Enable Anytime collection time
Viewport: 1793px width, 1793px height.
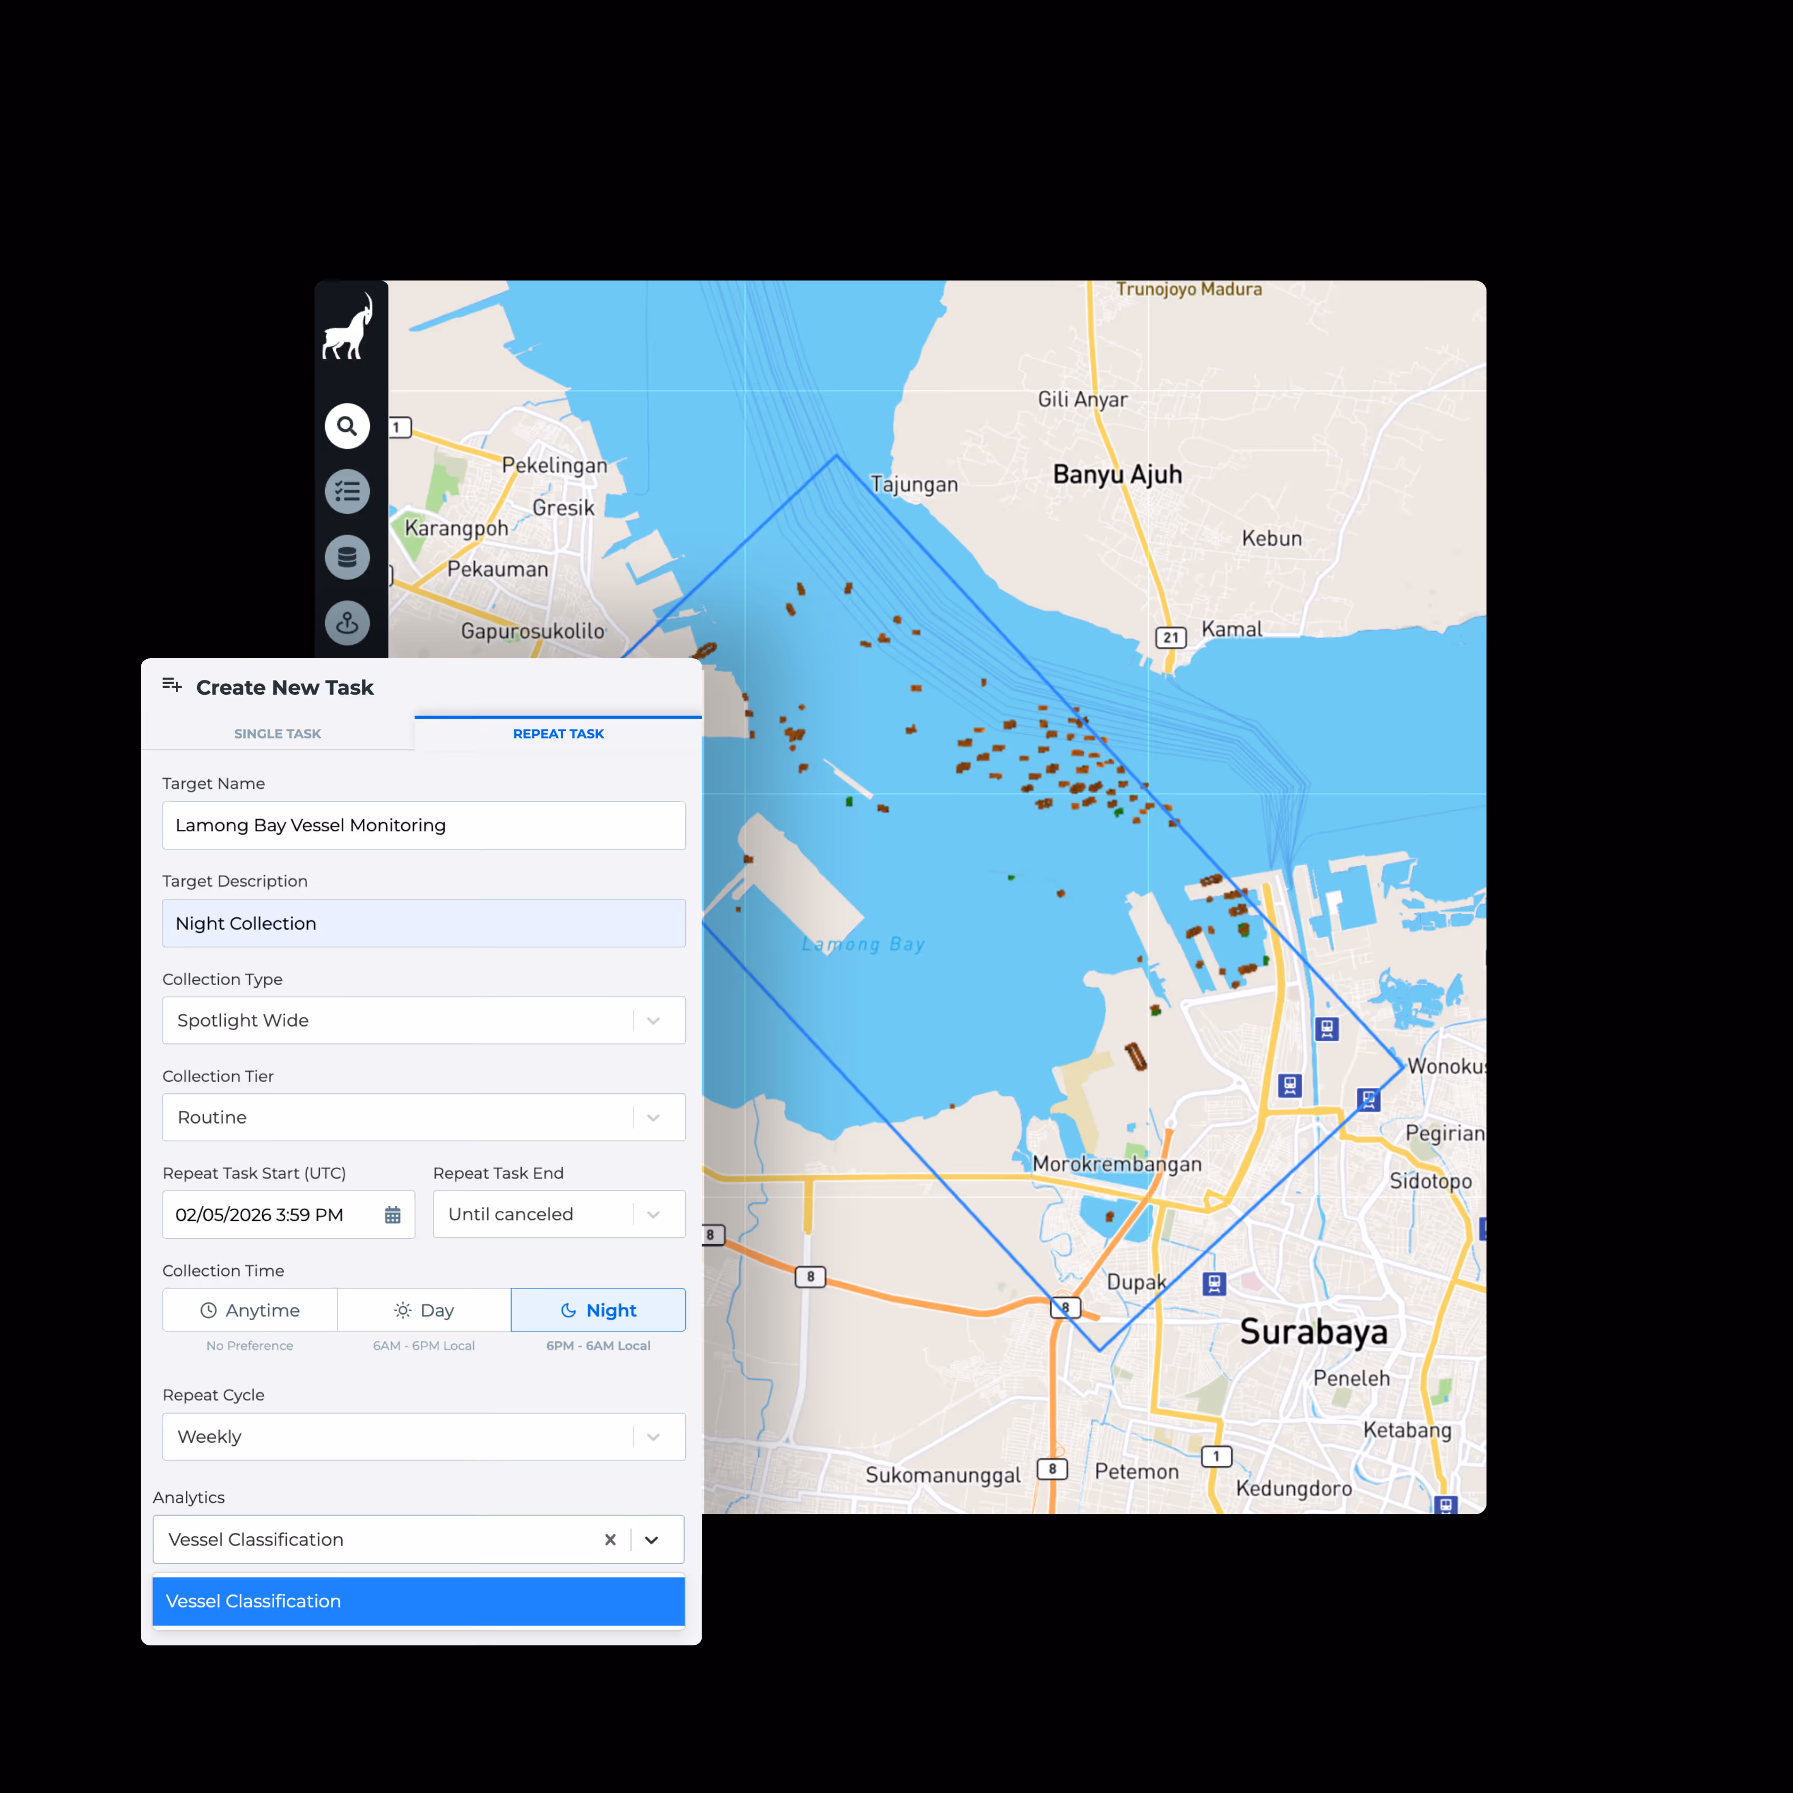click(249, 1311)
